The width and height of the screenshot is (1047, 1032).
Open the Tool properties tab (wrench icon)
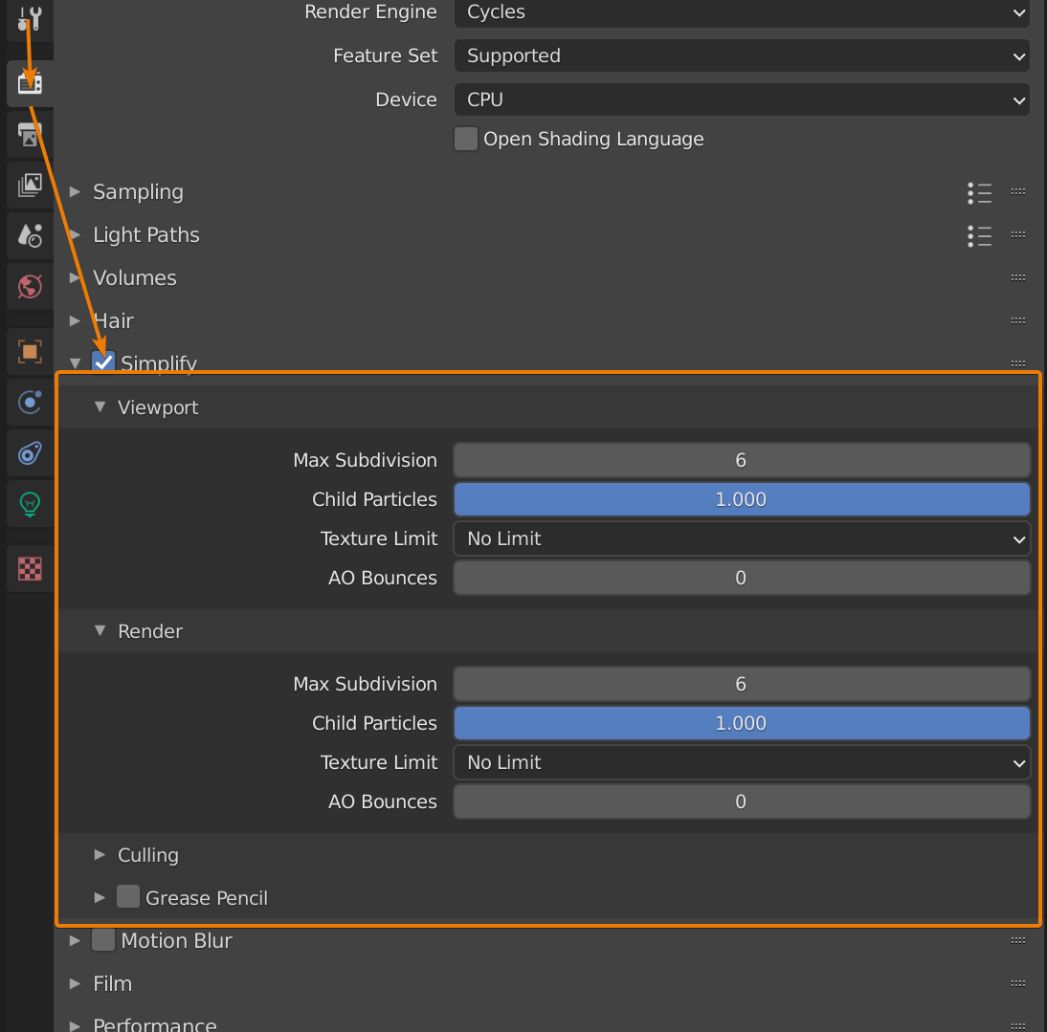click(30, 17)
